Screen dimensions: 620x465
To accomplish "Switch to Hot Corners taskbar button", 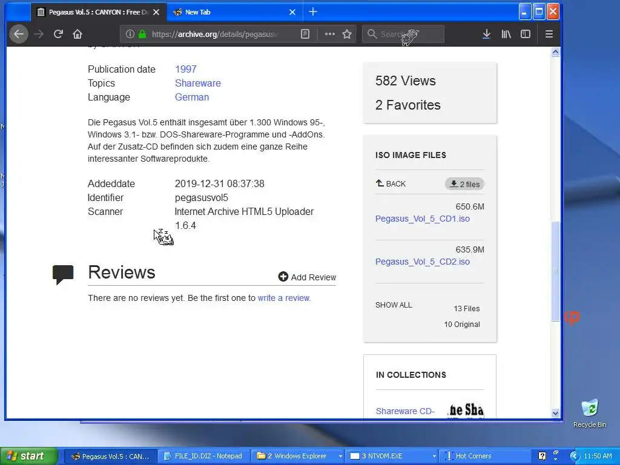I will (484, 457).
